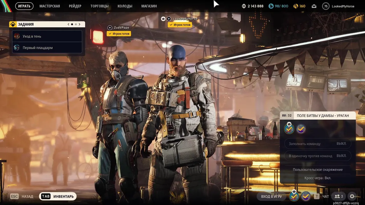The width and height of the screenshot is (365, 205).
Task: Open settings gear icon
Action: click(352, 196)
